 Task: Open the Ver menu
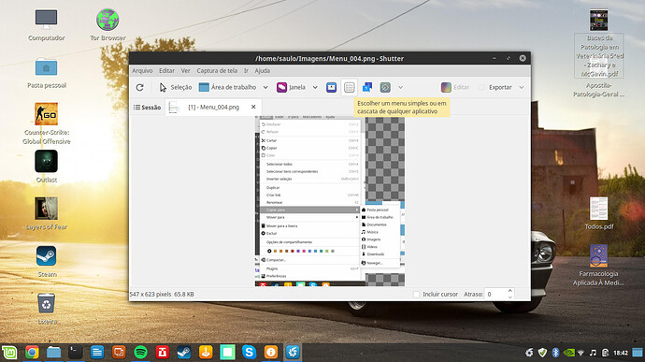coord(185,71)
